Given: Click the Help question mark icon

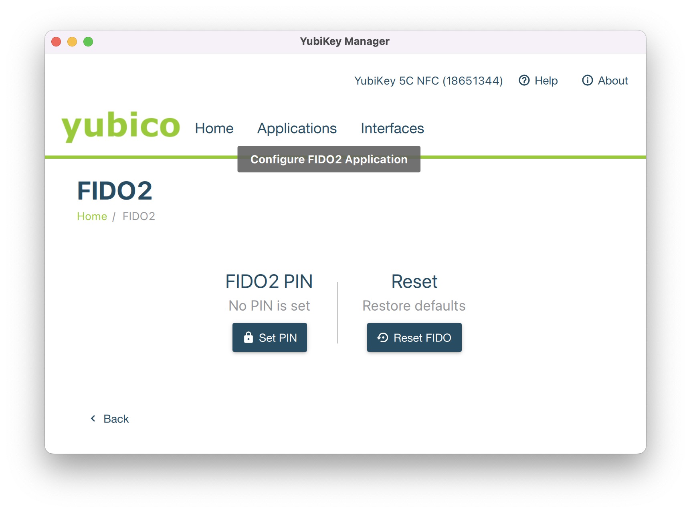Looking at the screenshot, I should [x=524, y=81].
